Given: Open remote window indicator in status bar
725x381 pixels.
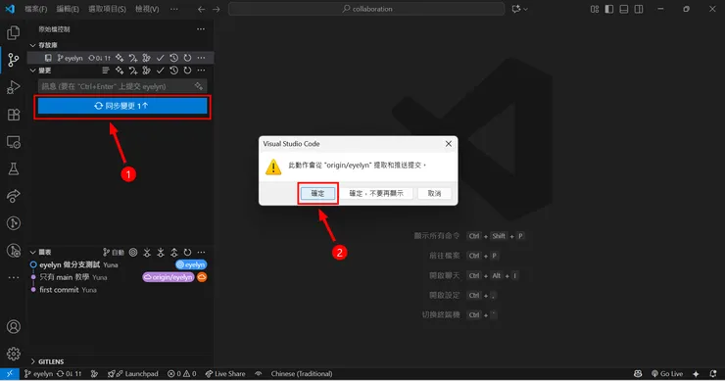Looking at the screenshot, I should pyautogui.click(x=9, y=373).
